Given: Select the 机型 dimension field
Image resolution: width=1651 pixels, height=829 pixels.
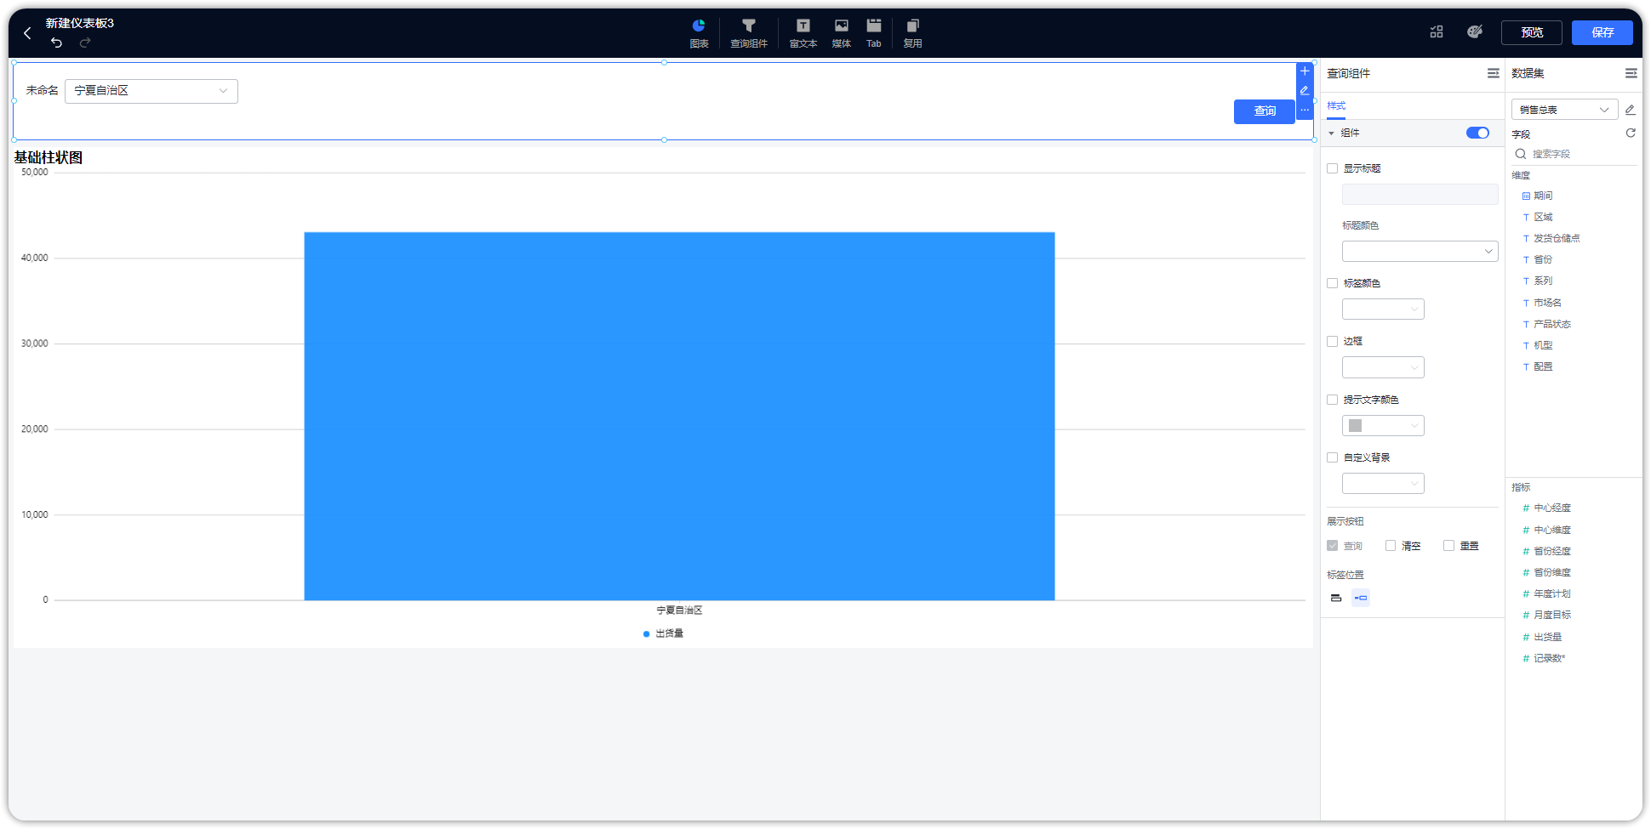Looking at the screenshot, I should [1543, 345].
